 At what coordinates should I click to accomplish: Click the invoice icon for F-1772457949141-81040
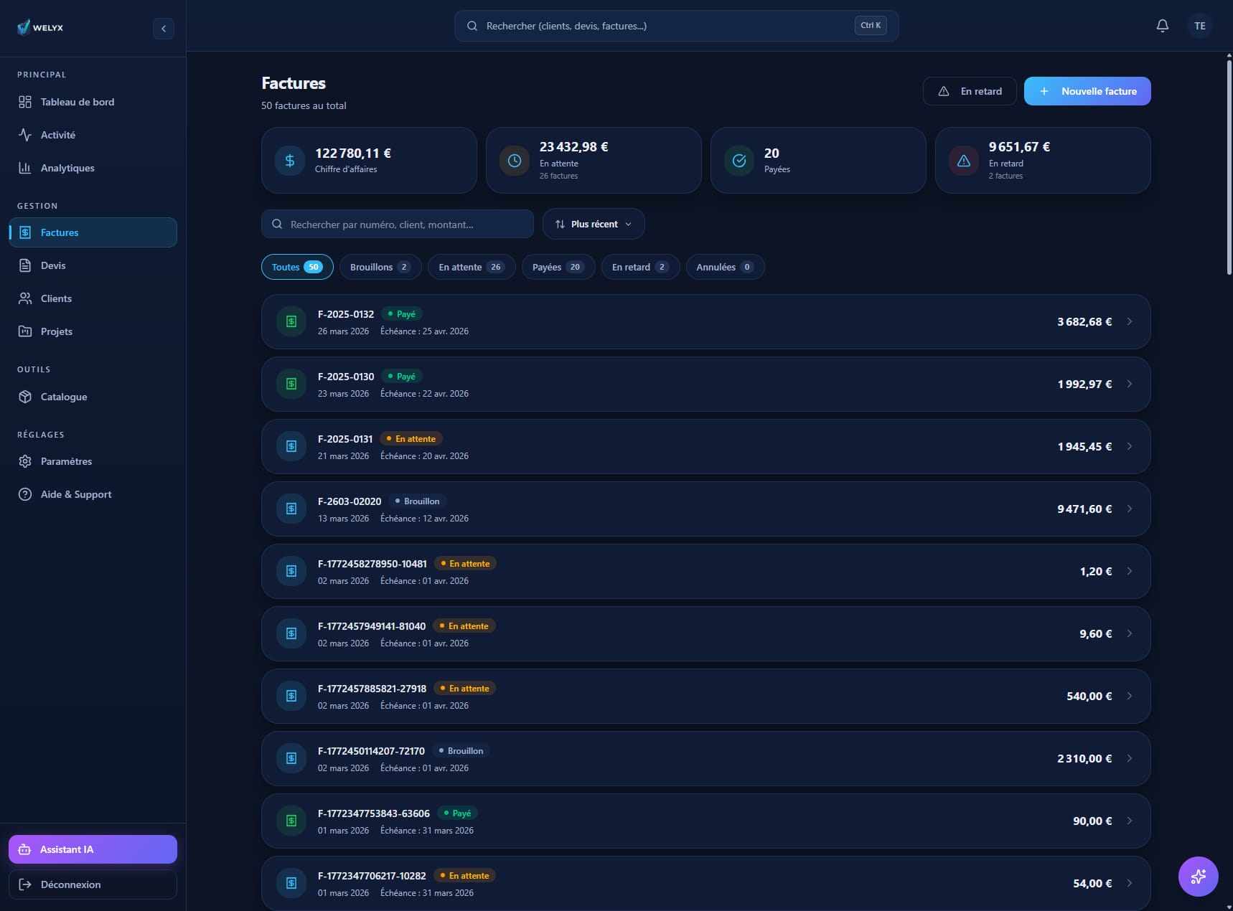[291, 634]
